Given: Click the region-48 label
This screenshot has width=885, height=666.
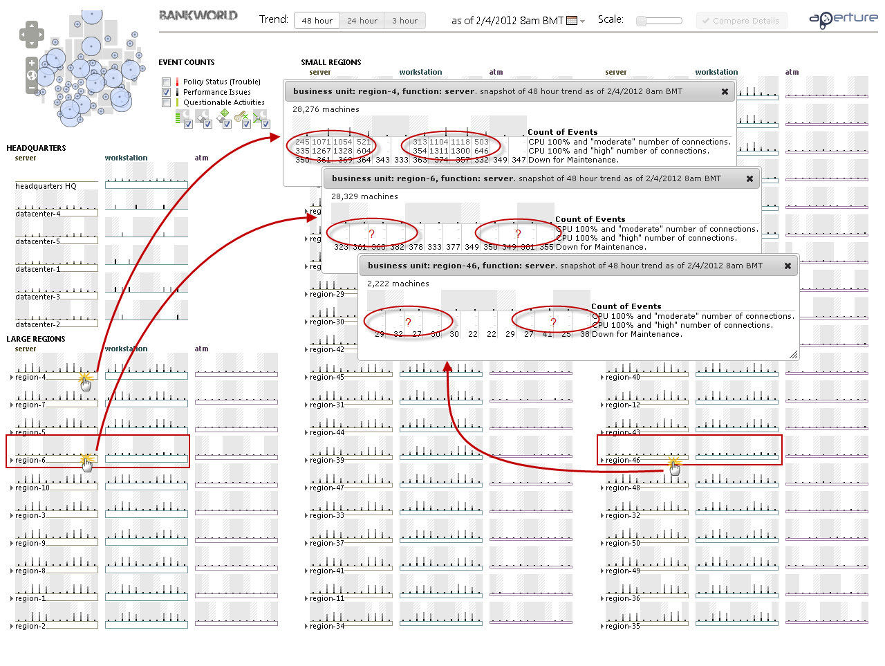Looking at the screenshot, I should click(x=623, y=488).
